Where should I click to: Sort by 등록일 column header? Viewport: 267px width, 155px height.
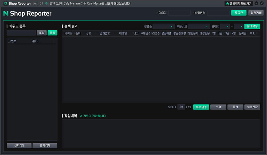coord(242,33)
